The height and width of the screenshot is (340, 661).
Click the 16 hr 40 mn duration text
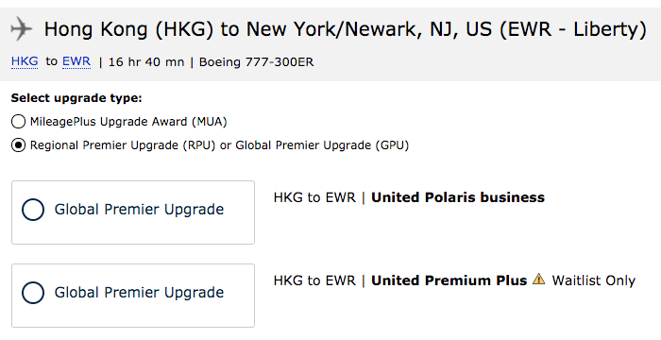coord(146,62)
